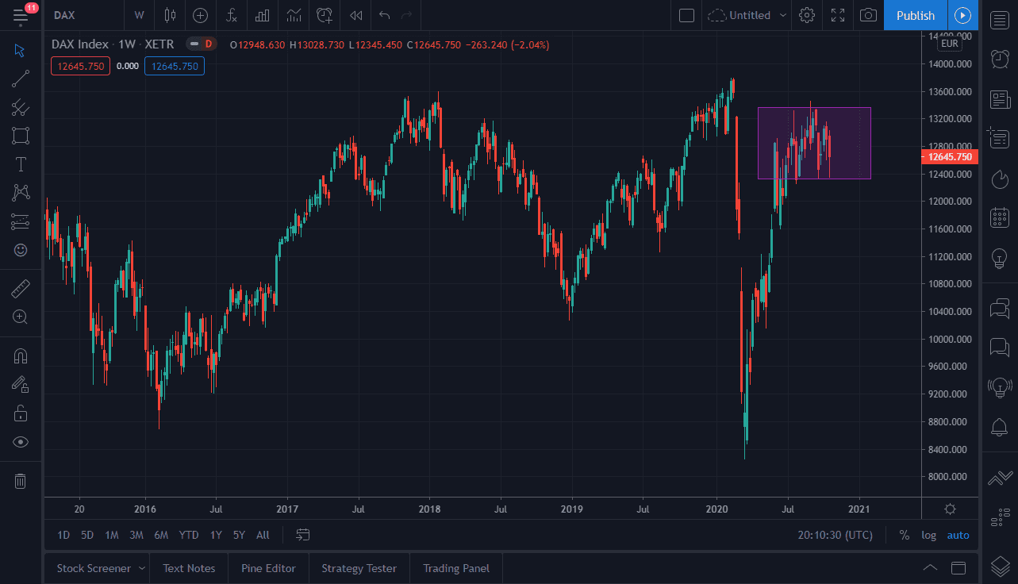Take a chart snapshot with the camera icon
This screenshot has width=1018, height=584.
tap(868, 15)
